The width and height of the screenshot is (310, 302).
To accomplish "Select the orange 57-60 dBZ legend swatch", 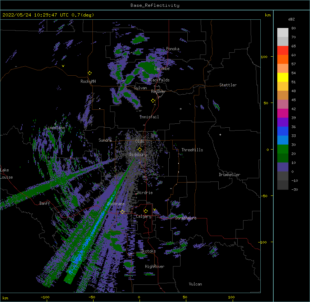I will [283, 59].
